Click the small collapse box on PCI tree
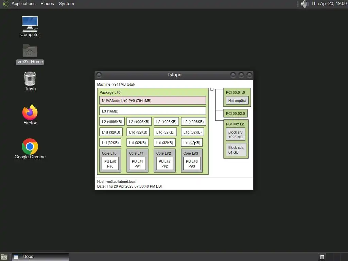Image resolution: width=348 pixels, height=261 pixels. [212, 89]
